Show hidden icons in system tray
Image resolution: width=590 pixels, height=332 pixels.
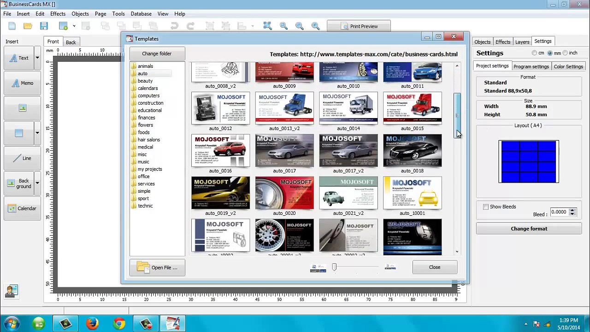pyautogui.click(x=526, y=324)
